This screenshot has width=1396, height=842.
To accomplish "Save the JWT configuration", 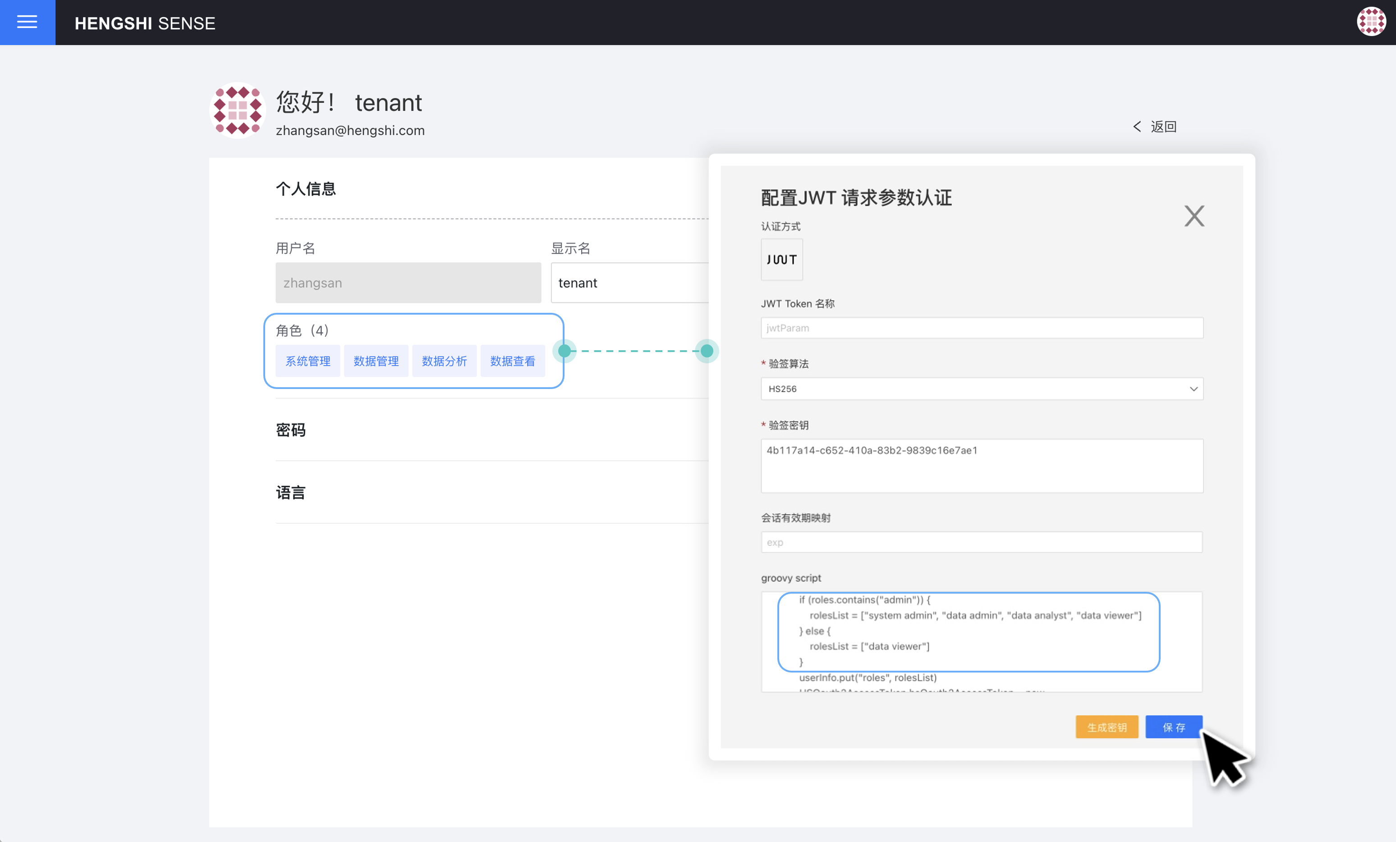I will [x=1173, y=727].
